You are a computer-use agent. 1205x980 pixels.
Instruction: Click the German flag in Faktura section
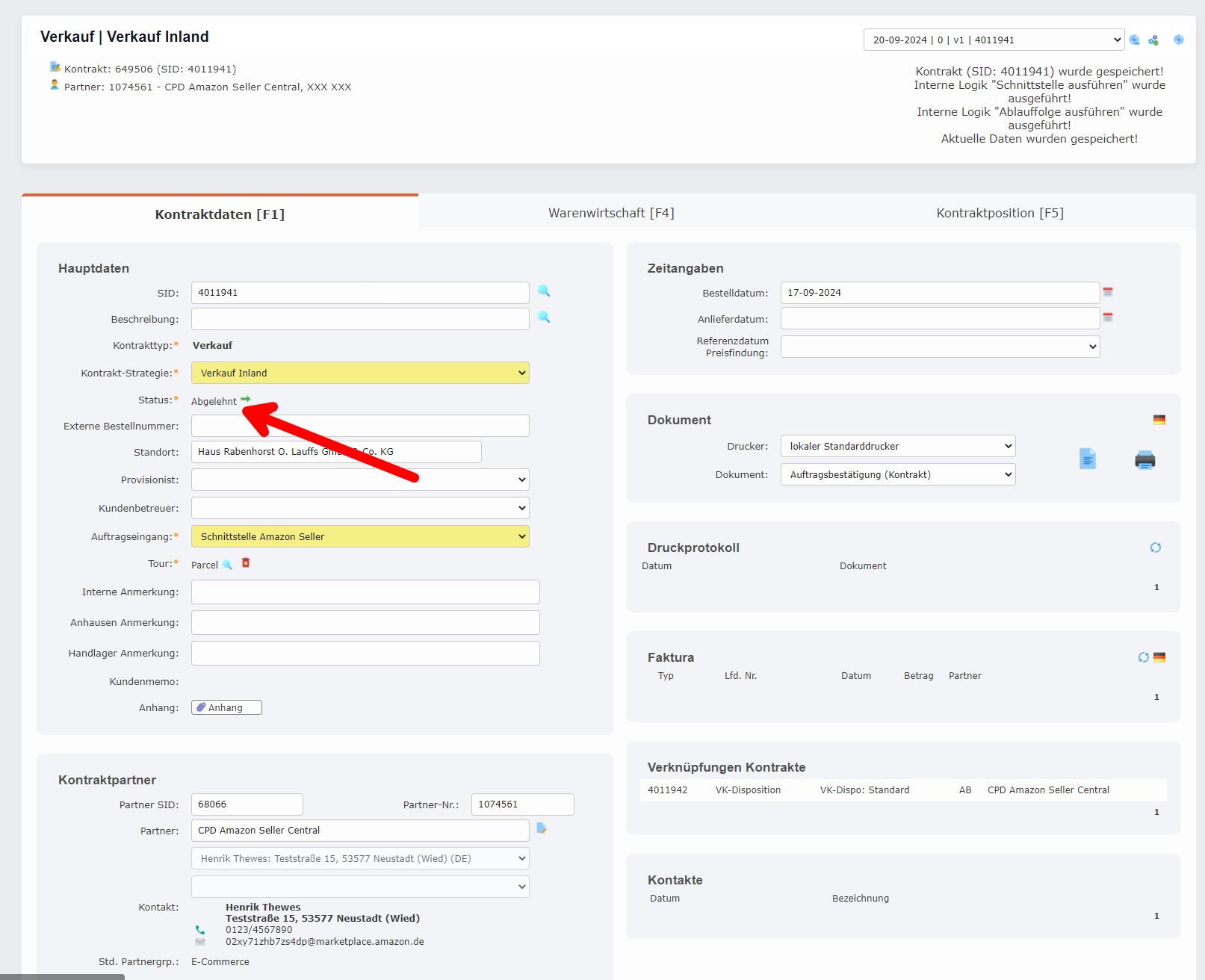tap(1159, 657)
